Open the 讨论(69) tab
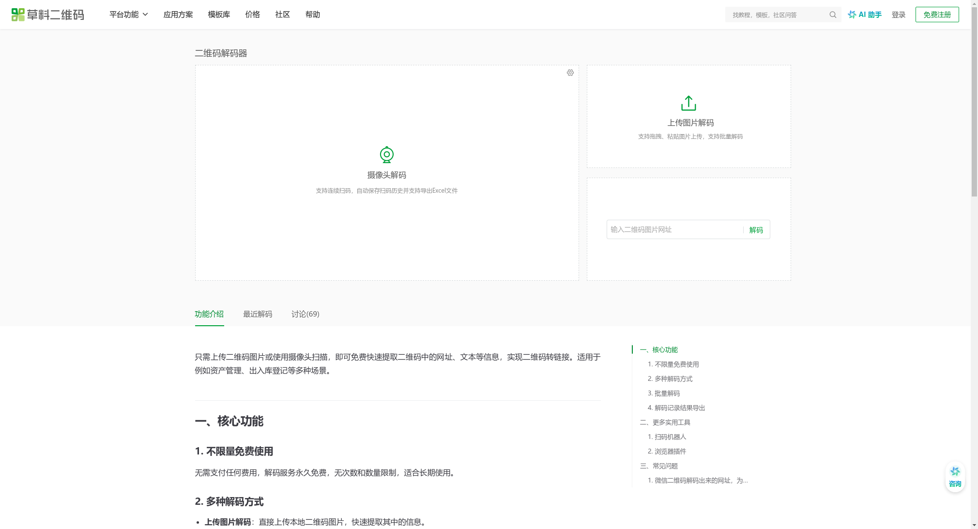 [305, 314]
